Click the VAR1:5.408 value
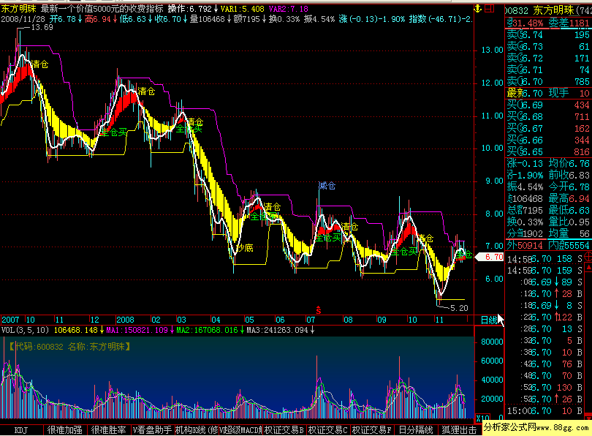Image resolution: width=592 pixels, height=436 pixels. (243, 9)
